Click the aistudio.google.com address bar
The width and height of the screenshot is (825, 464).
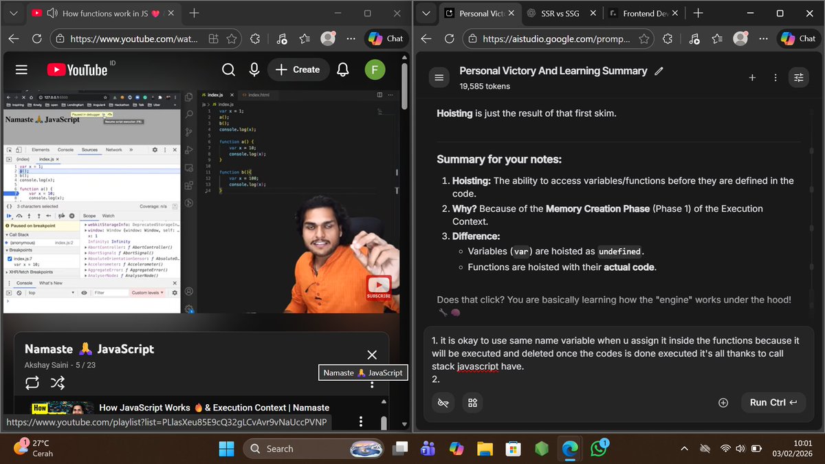point(555,39)
